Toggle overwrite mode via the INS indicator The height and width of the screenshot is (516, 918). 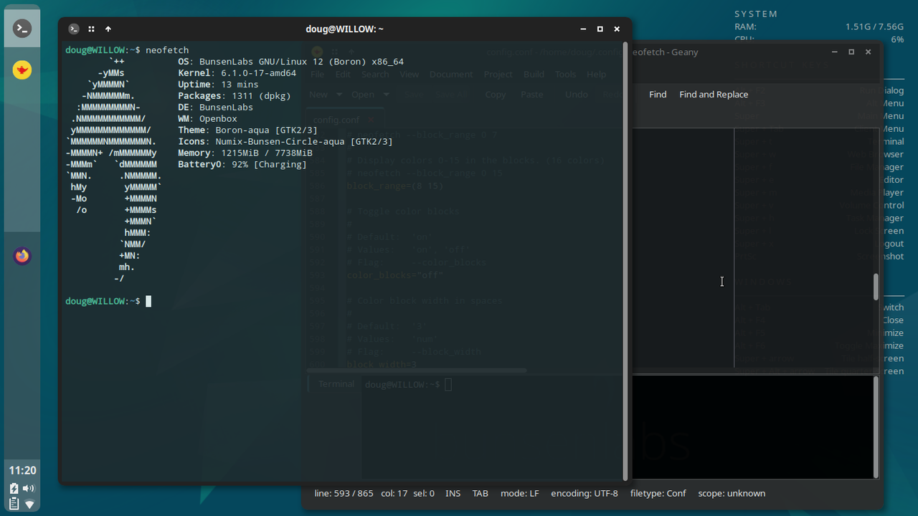point(453,493)
